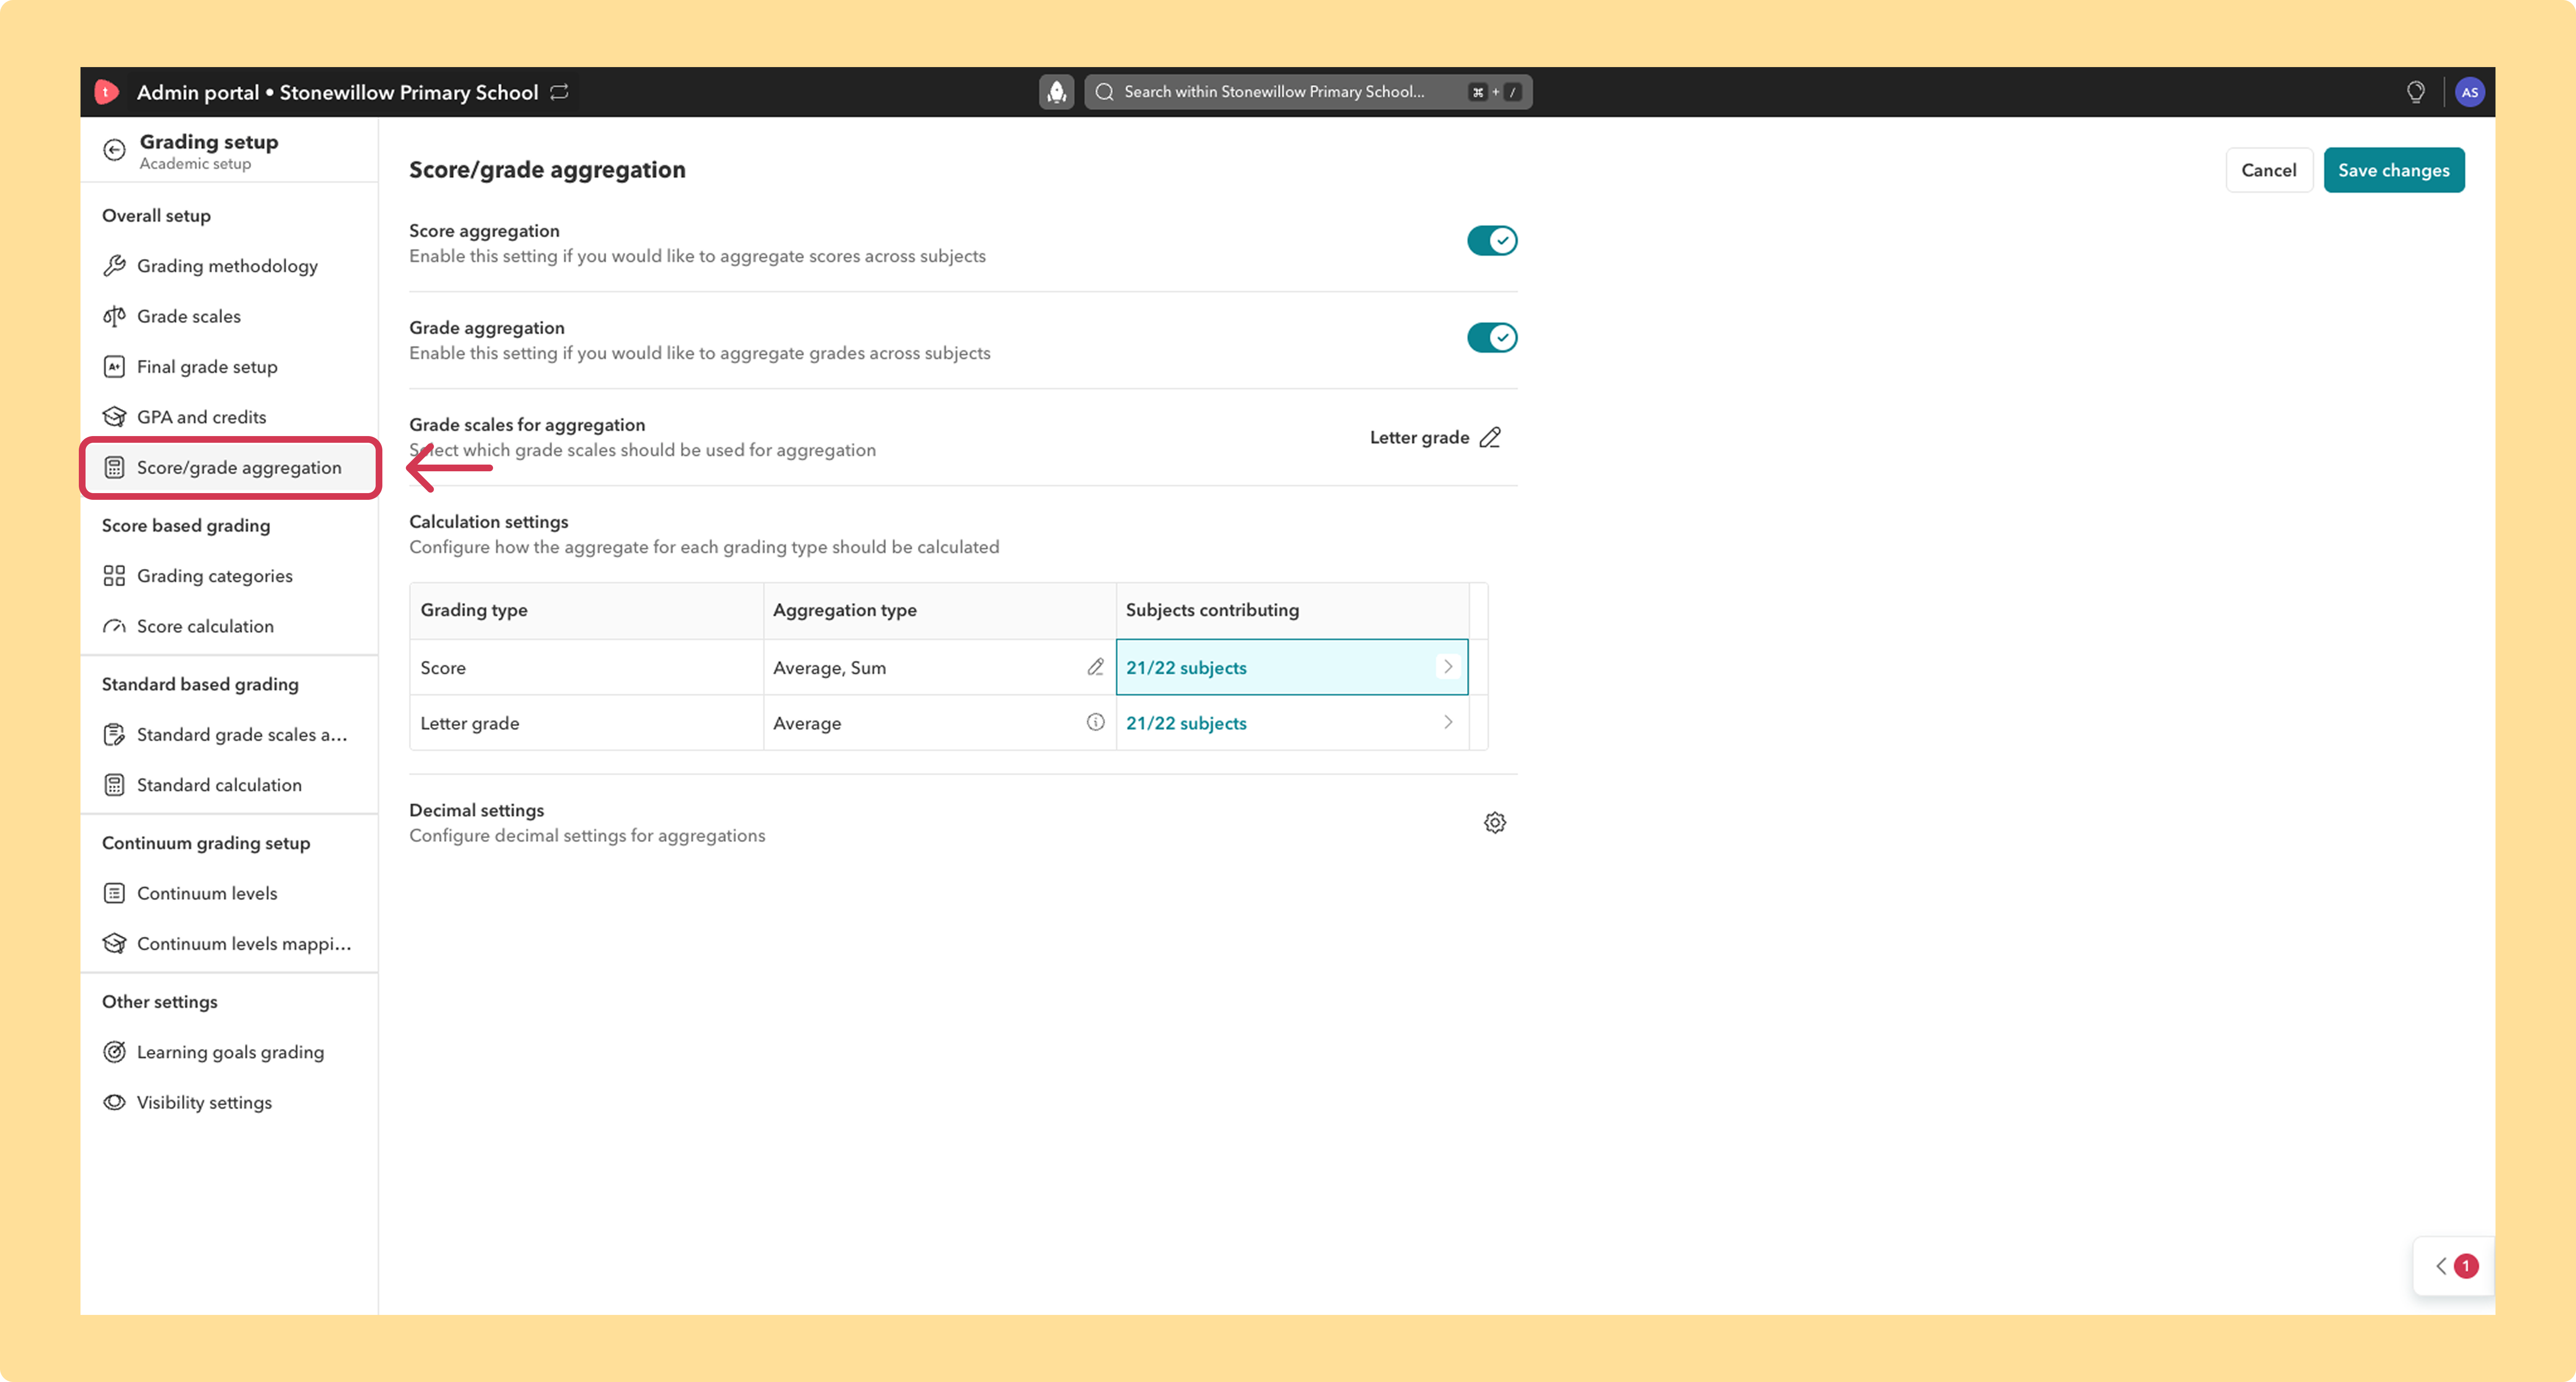The height and width of the screenshot is (1382, 2576).
Task: Click the Standard calculation calculator icon
Action: (x=115, y=785)
